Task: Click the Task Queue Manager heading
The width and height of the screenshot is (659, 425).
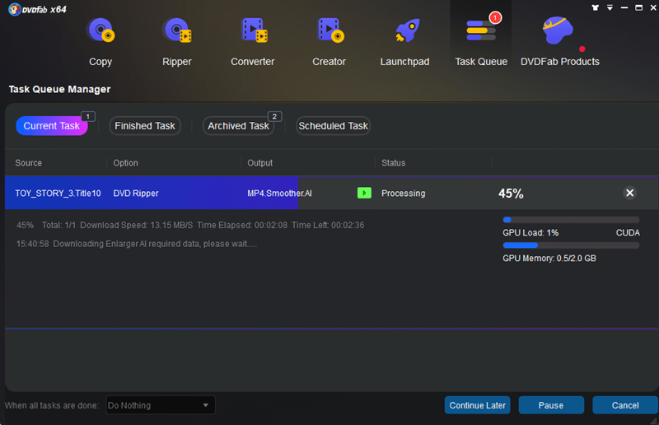Action: 59,89
